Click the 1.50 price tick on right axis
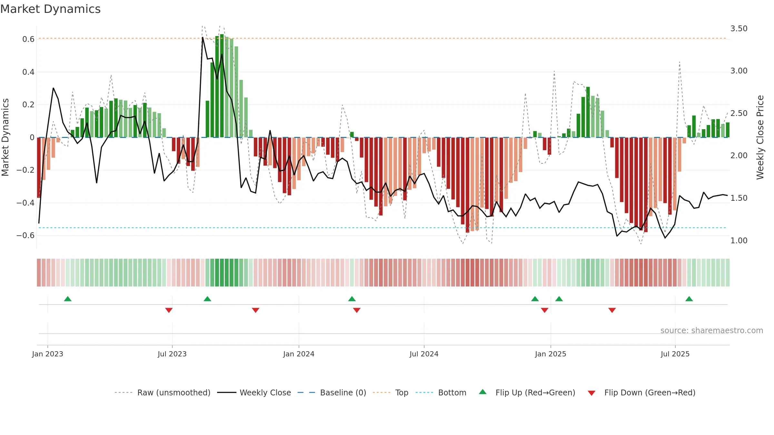The width and height of the screenshot is (774, 435). pos(739,198)
